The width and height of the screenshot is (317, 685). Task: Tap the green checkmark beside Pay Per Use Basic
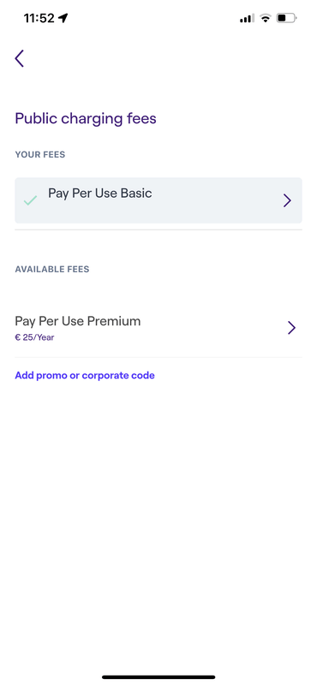tap(30, 201)
